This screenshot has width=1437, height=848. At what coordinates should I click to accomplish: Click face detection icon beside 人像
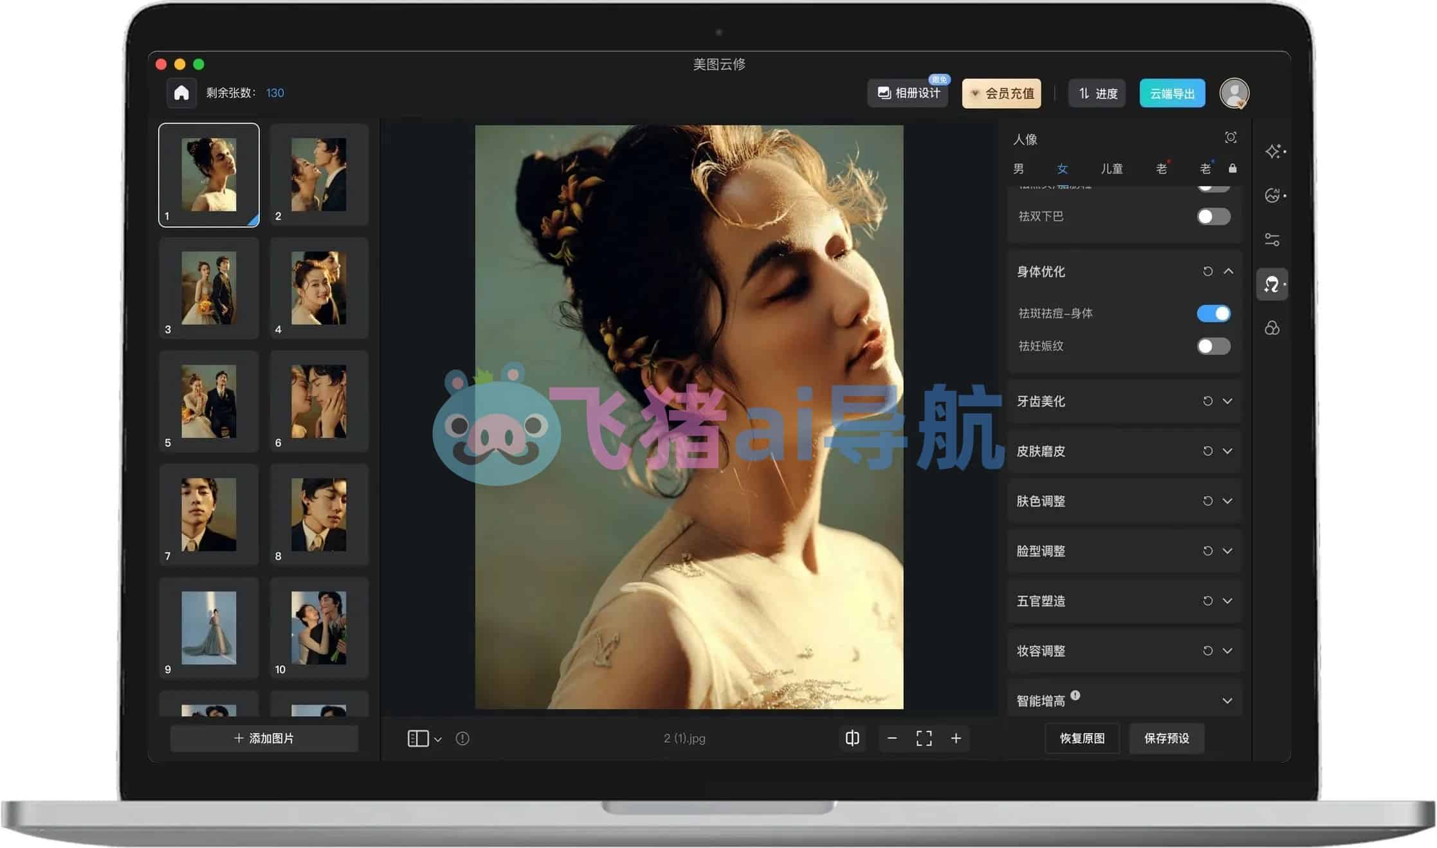1231,138
